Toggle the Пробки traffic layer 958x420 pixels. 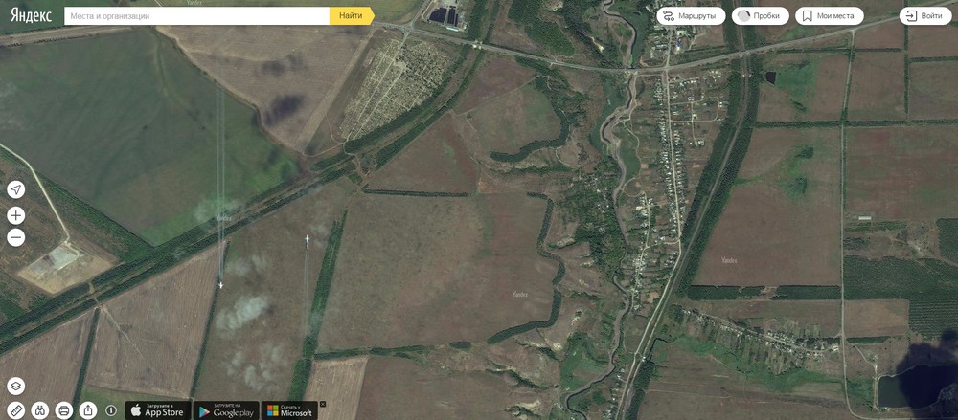[760, 16]
